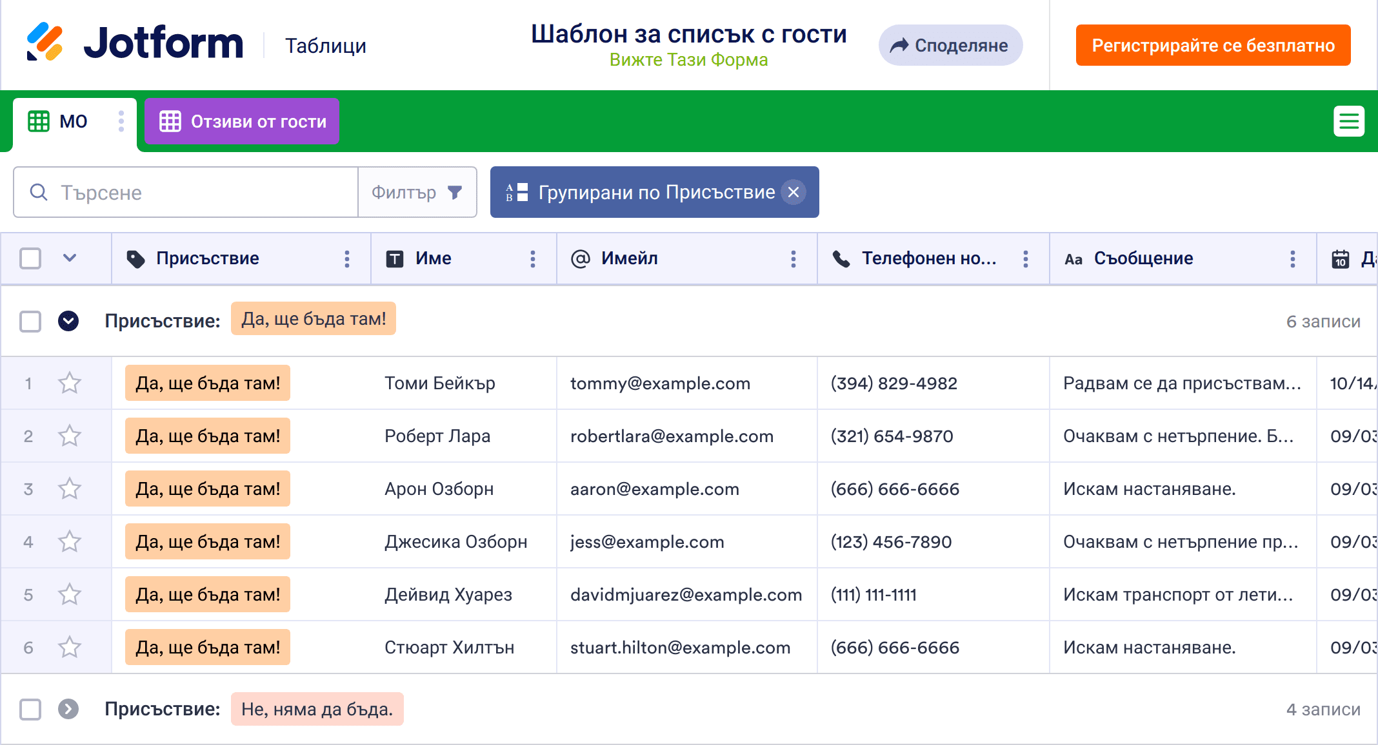
Task: Check the 'Не, няма да бъда.' group checkbox
Action: coord(30,709)
